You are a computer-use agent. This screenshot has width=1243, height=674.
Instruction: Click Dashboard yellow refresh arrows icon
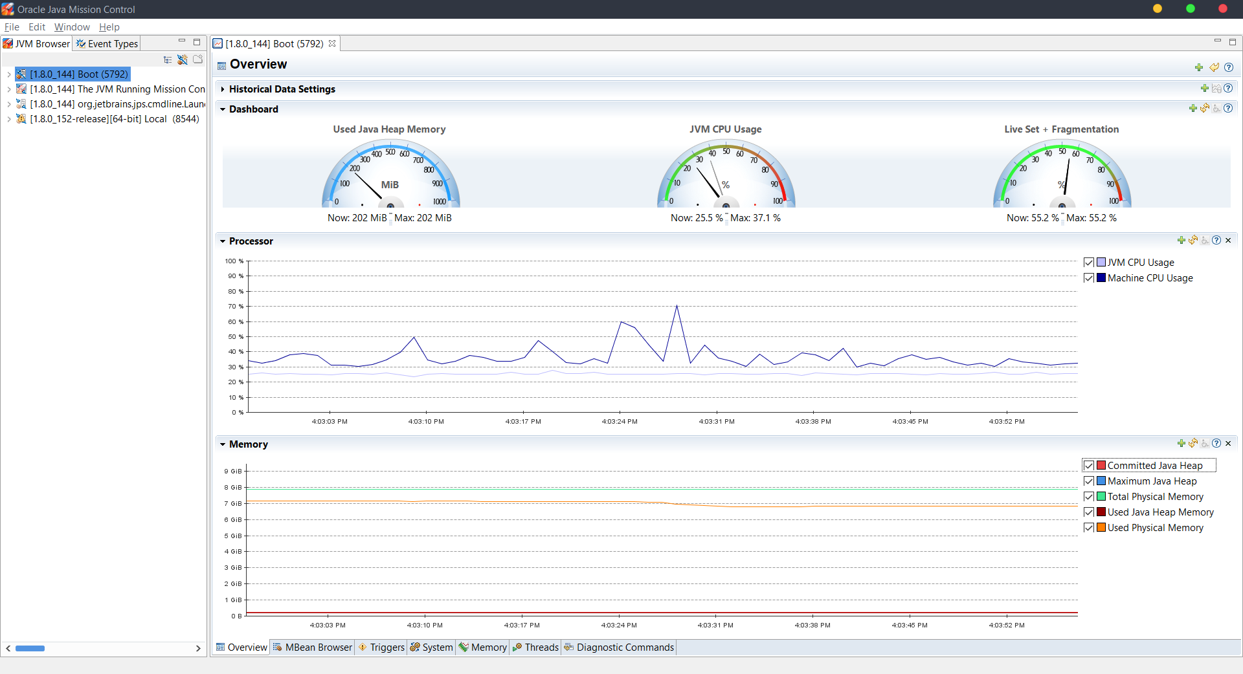click(1205, 109)
